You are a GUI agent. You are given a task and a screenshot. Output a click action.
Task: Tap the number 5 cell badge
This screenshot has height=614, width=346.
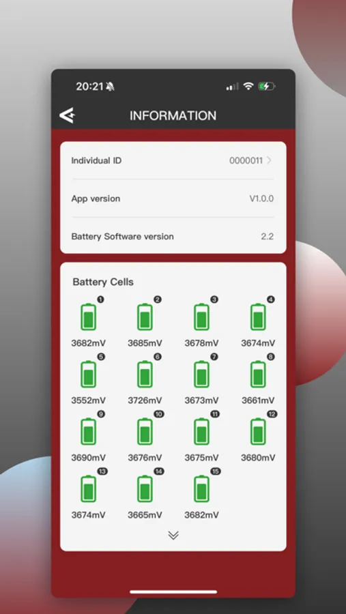click(101, 357)
